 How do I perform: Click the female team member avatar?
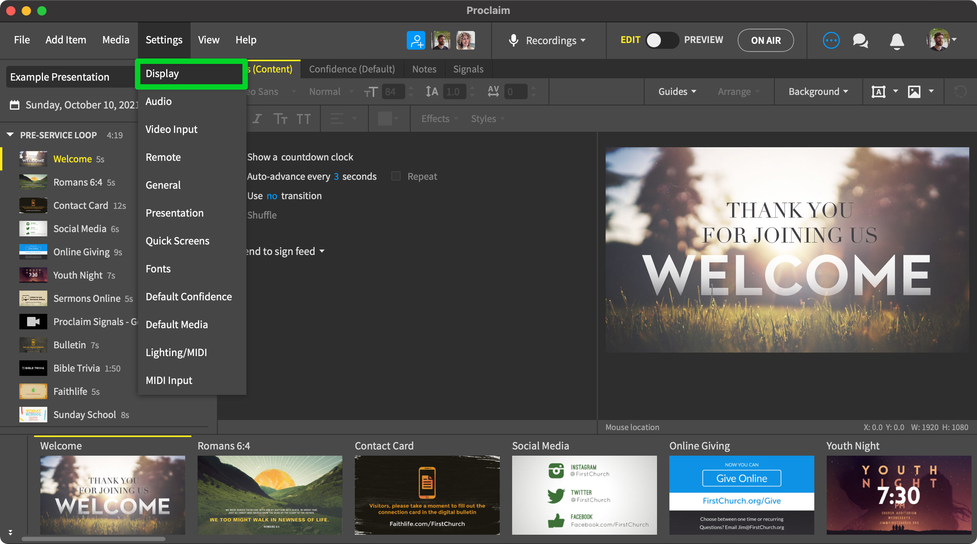[465, 40]
